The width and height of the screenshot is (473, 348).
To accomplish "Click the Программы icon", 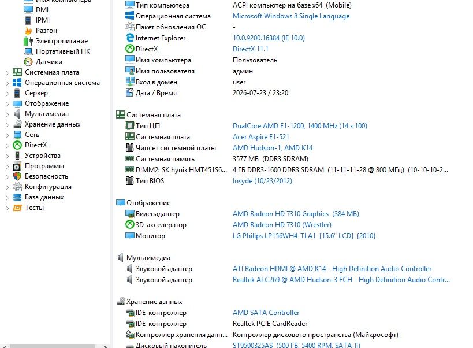I will click(x=17, y=166).
